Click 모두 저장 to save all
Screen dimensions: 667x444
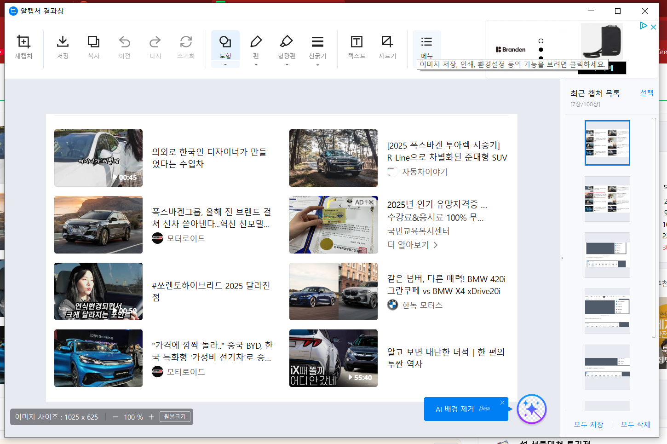click(x=588, y=425)
